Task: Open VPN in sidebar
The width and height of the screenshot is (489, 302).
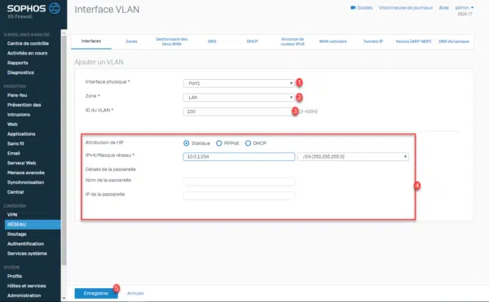Action: 12,215
